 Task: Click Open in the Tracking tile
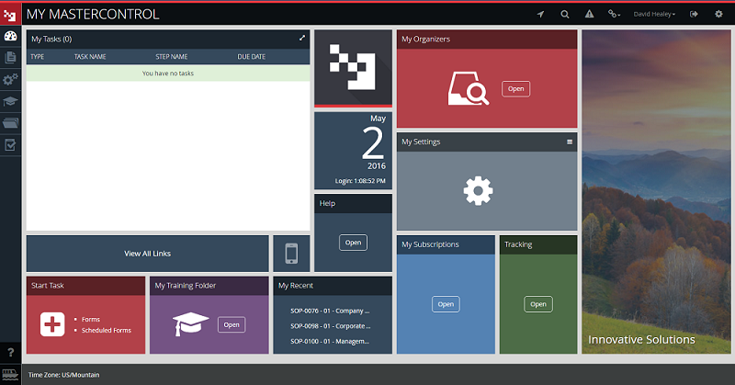coord(538,304)
